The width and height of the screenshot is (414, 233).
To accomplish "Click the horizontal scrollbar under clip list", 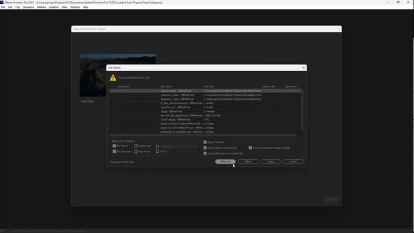I will [x=203, y=135].
